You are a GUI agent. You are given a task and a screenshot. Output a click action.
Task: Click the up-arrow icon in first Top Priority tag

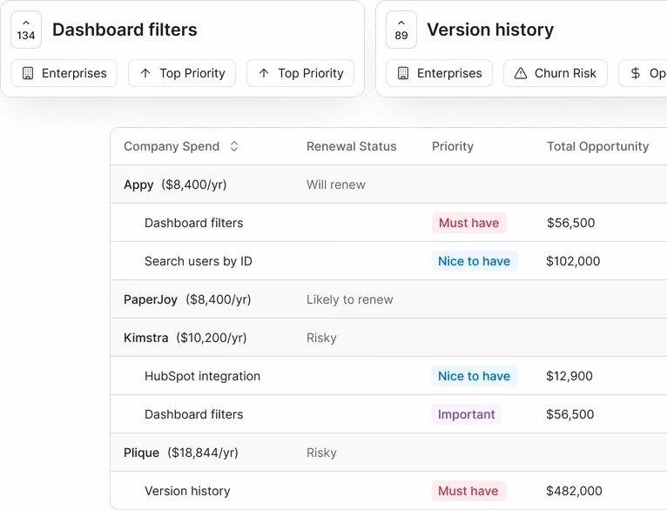coord(145,73)
